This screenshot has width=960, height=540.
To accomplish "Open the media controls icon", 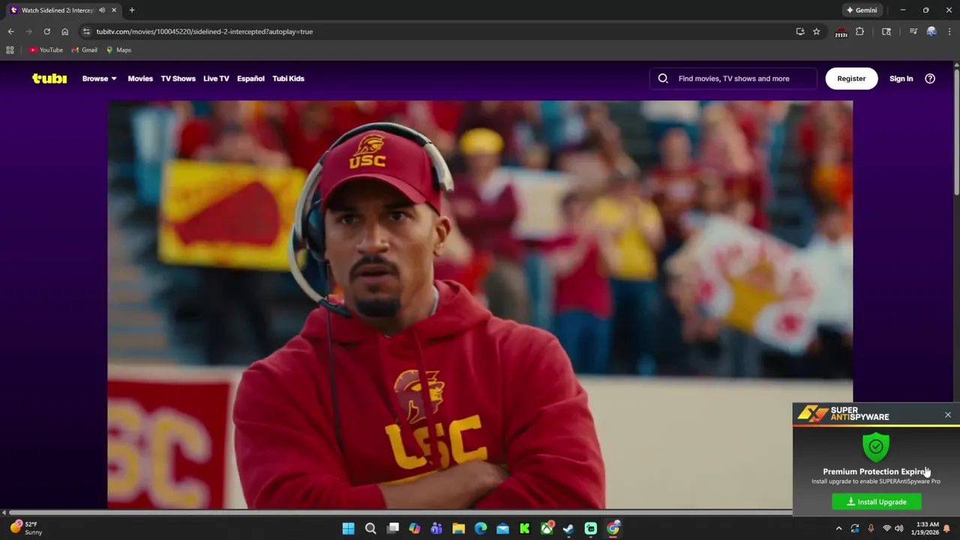I will (x=913, y=31).
